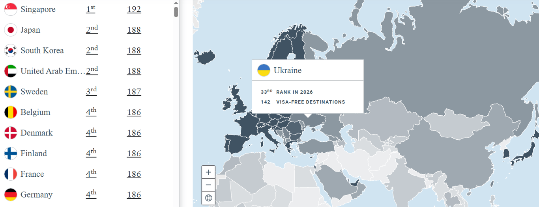Open South Korea's 2nd rank link
539x207 pixels.
coord(92,50)
